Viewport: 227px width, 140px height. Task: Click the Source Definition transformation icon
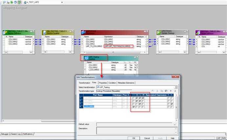click(x=5, y=32)
